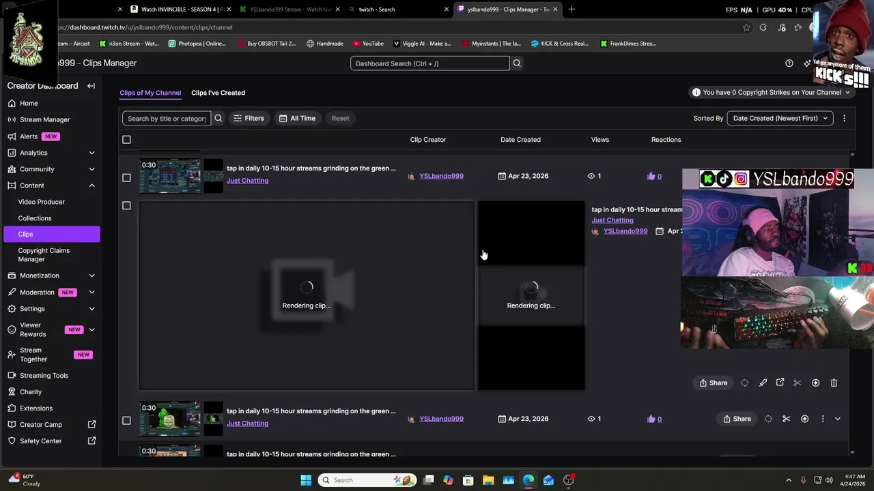Open Microsoft Store from the taskbar
874x491 pixels.
[x=468, y=480]
